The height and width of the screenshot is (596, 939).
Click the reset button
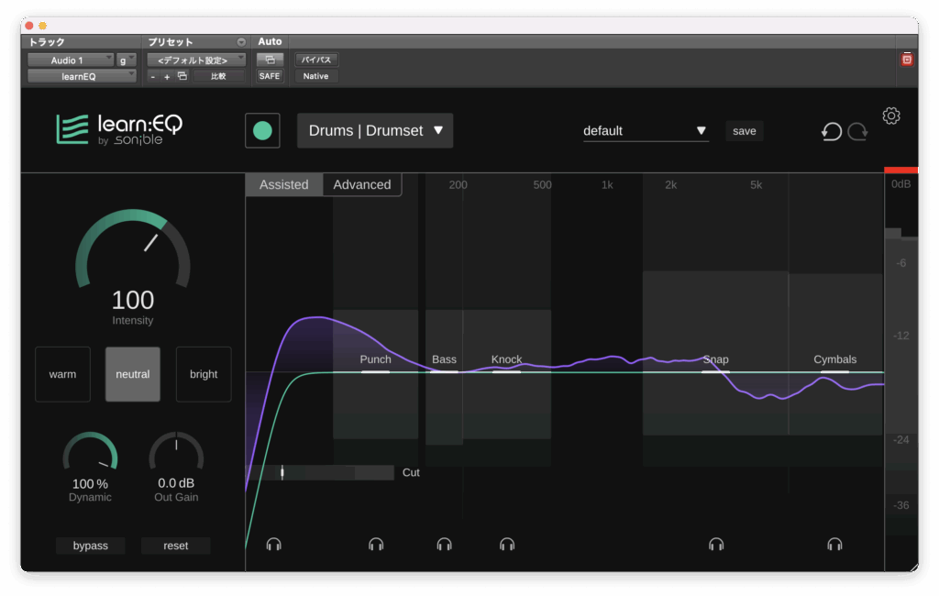[175, 546]
